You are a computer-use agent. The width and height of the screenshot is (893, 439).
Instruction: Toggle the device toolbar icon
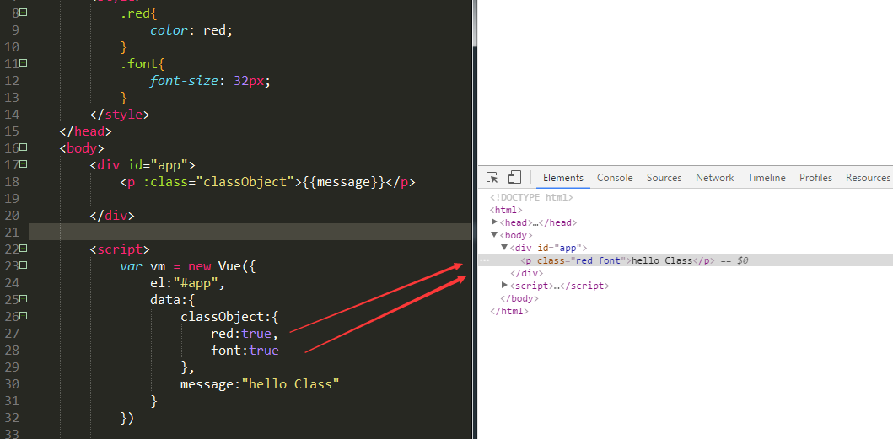pos(514,178)
